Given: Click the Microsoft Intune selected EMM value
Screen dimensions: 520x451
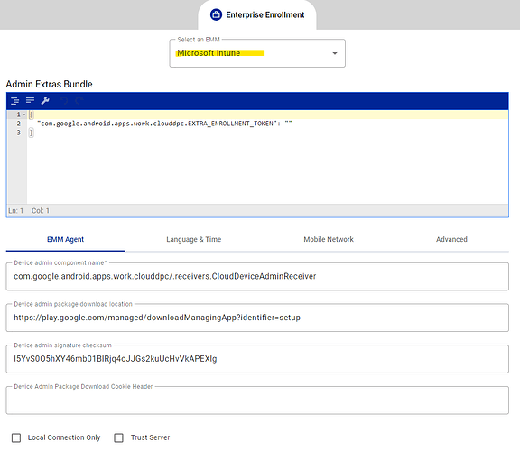Looking at the screenshot, I should 209,53.
